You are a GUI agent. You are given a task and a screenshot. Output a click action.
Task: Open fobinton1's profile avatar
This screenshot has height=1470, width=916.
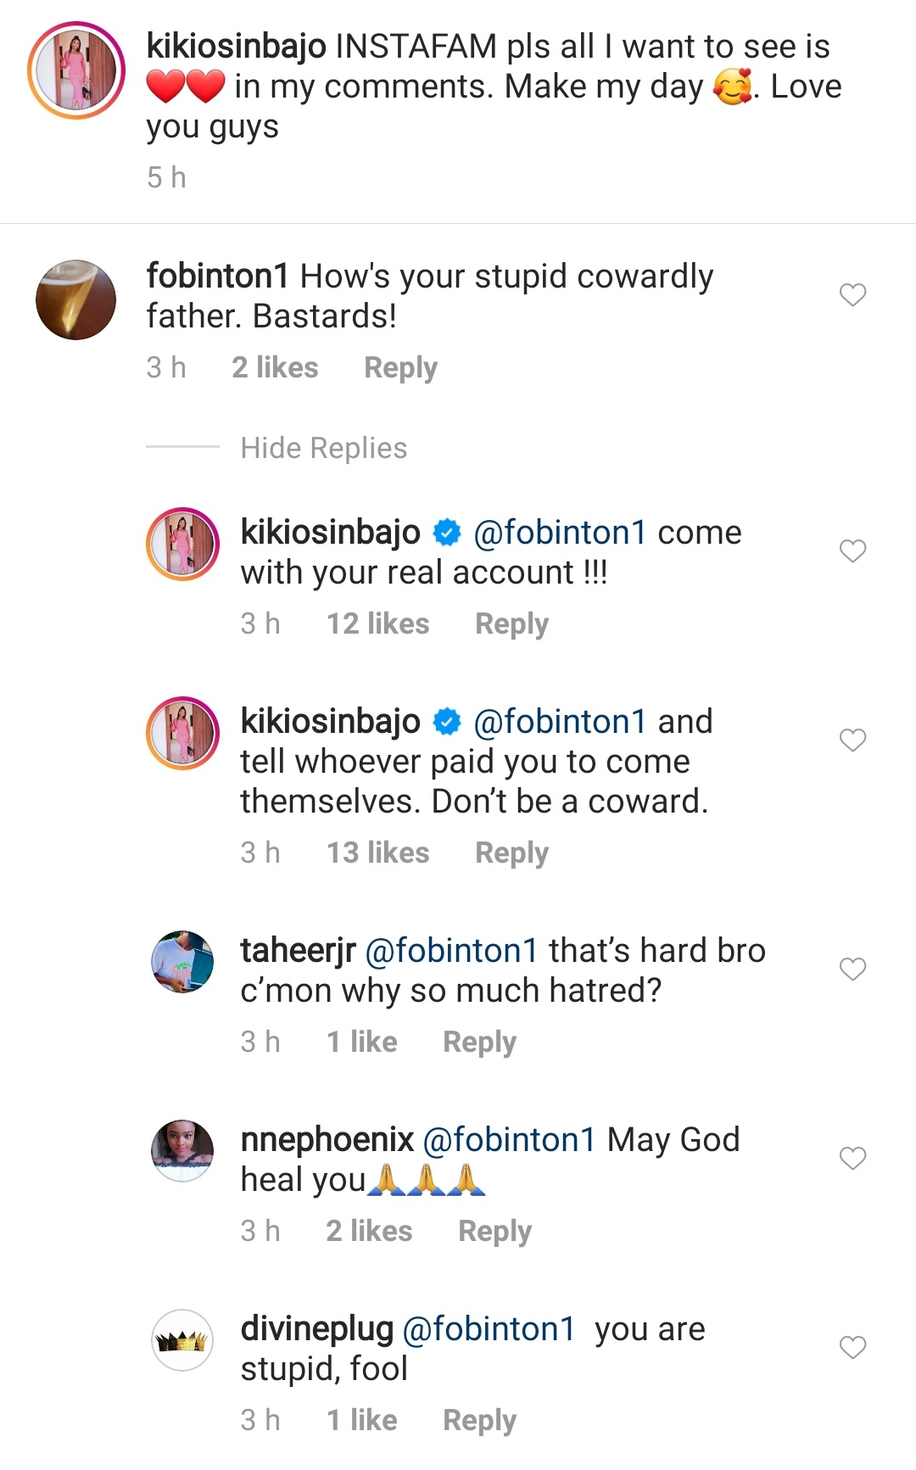pyautogui.click(x=76, y=300)
